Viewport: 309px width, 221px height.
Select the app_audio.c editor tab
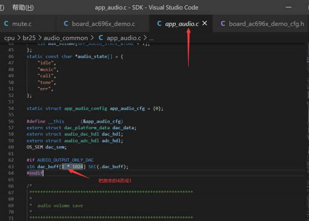(182, 24)
